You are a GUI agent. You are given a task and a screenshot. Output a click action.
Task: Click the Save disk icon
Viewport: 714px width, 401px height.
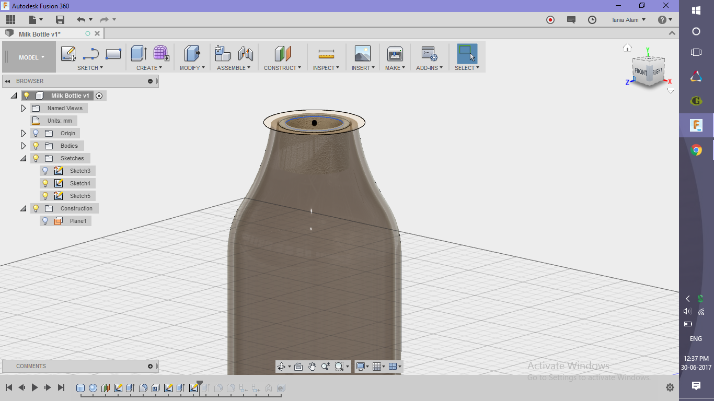(60, 20)
